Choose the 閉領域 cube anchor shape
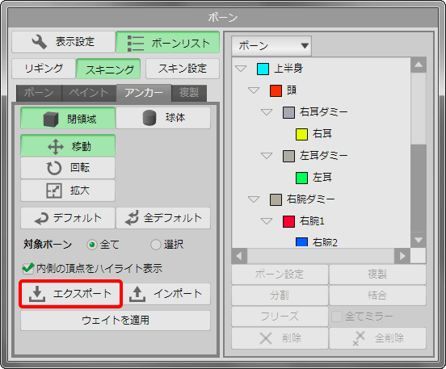Screen dimensions: 446x369 68,118
